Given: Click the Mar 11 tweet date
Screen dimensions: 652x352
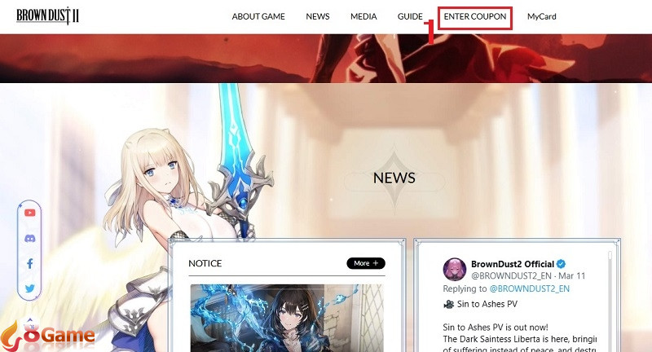Looking at the screenshot, I should pos(571,276).
